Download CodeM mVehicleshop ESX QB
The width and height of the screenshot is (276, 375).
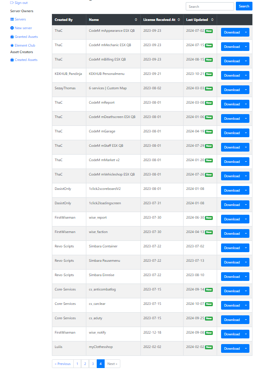232,176
